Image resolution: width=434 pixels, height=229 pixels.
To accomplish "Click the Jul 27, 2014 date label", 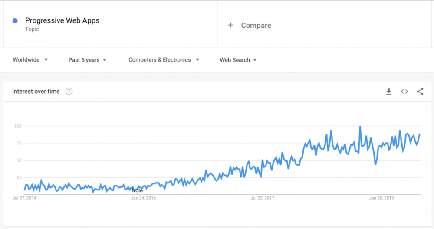I will point(25,198).
